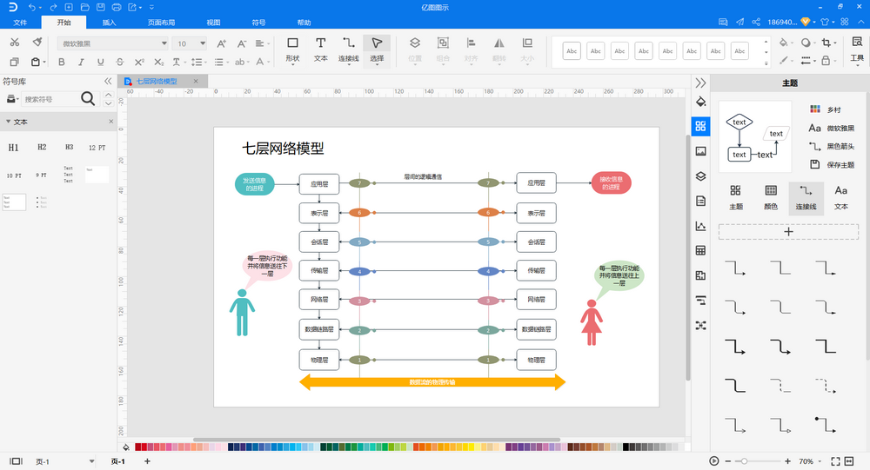
Task: Open the font size dropdown
Action: (190, 43)
